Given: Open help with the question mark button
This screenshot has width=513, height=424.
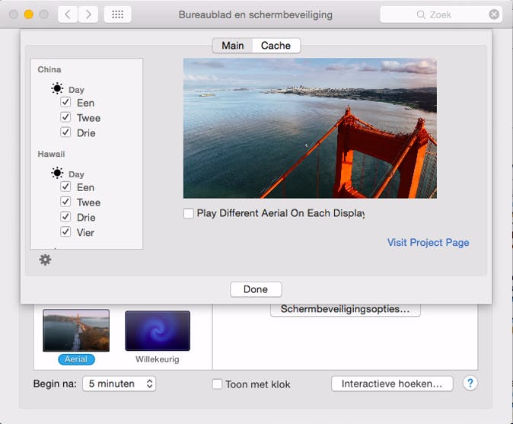Looking at the screenshot, I should point(470,384).
